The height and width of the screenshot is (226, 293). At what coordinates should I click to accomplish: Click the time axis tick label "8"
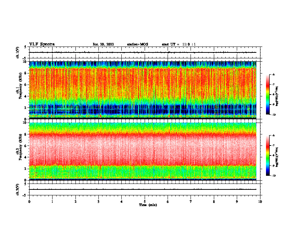point(214,202)
